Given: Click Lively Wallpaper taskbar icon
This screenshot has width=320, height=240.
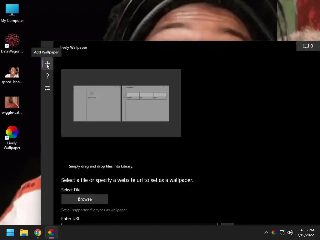Looking at the screenshot, I should [52, 232].
